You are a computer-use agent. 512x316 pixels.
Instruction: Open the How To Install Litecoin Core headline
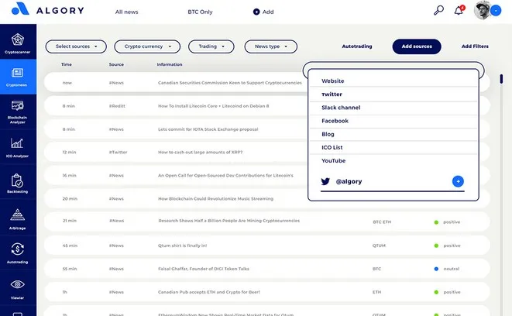(214, 106)
